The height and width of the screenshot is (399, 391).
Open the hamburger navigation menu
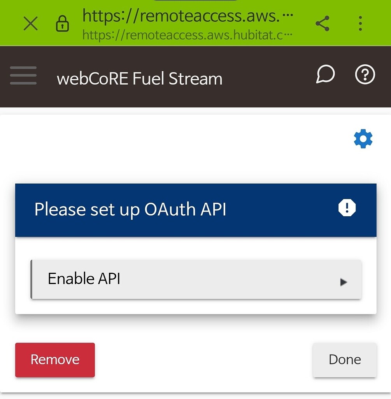coord(23,76)
